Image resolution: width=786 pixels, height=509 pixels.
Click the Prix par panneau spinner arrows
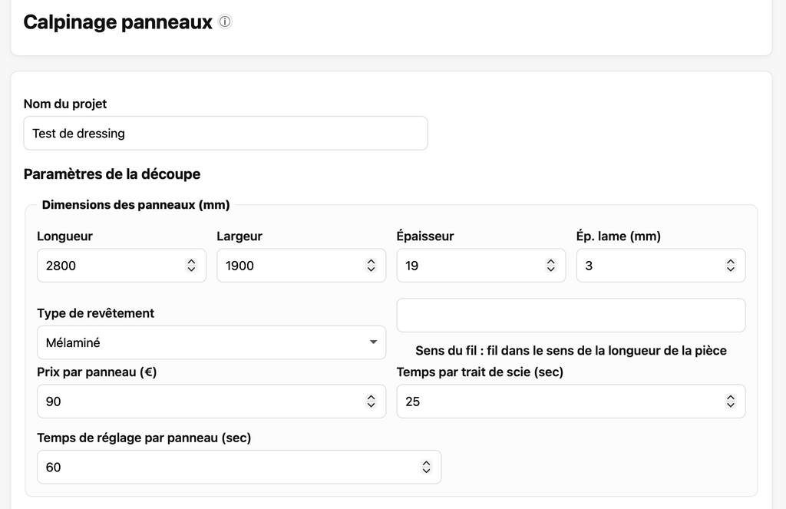click(x=371, y=402)
